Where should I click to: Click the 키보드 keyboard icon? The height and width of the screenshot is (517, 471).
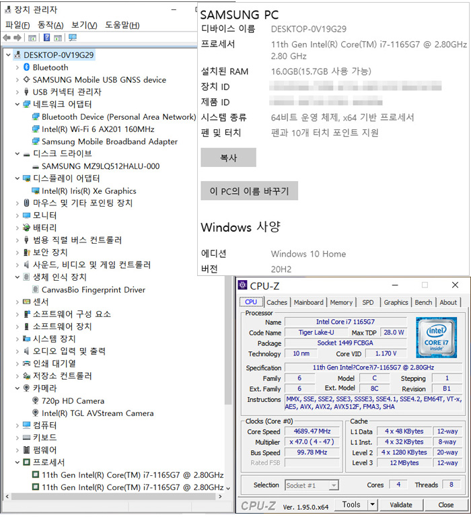pos(27,438)
